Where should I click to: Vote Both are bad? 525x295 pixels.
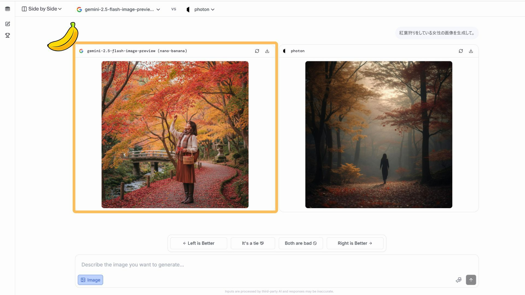click(301, 243)
